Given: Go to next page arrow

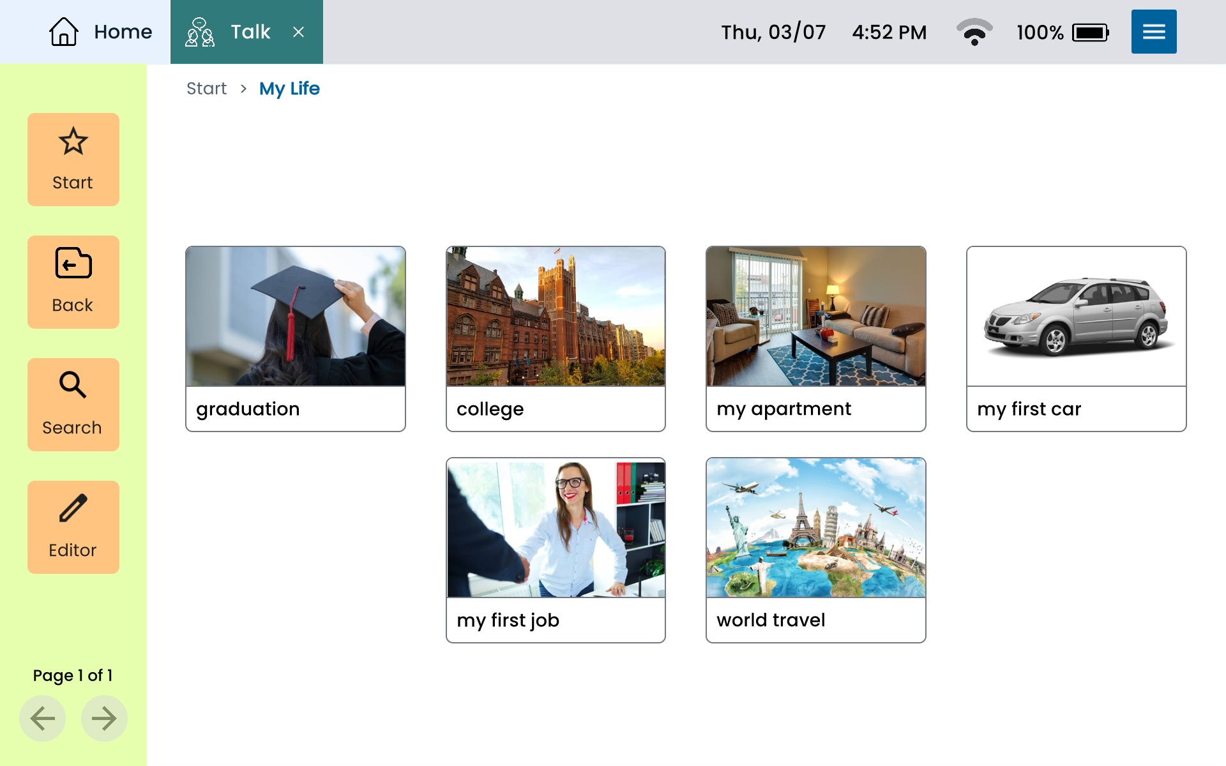Looking at the screenshot, I should [103, 718].
